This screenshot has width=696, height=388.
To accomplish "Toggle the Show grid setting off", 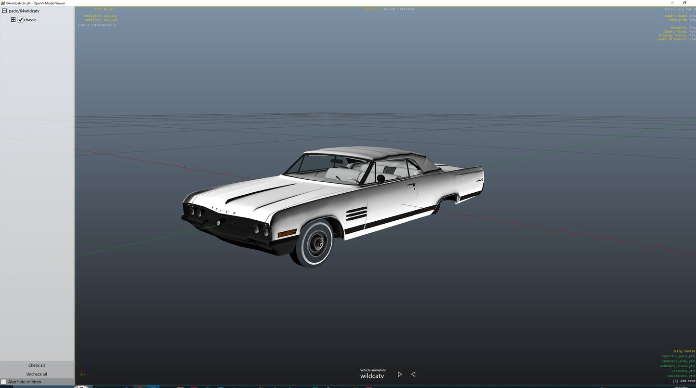I will pos(691,20).
